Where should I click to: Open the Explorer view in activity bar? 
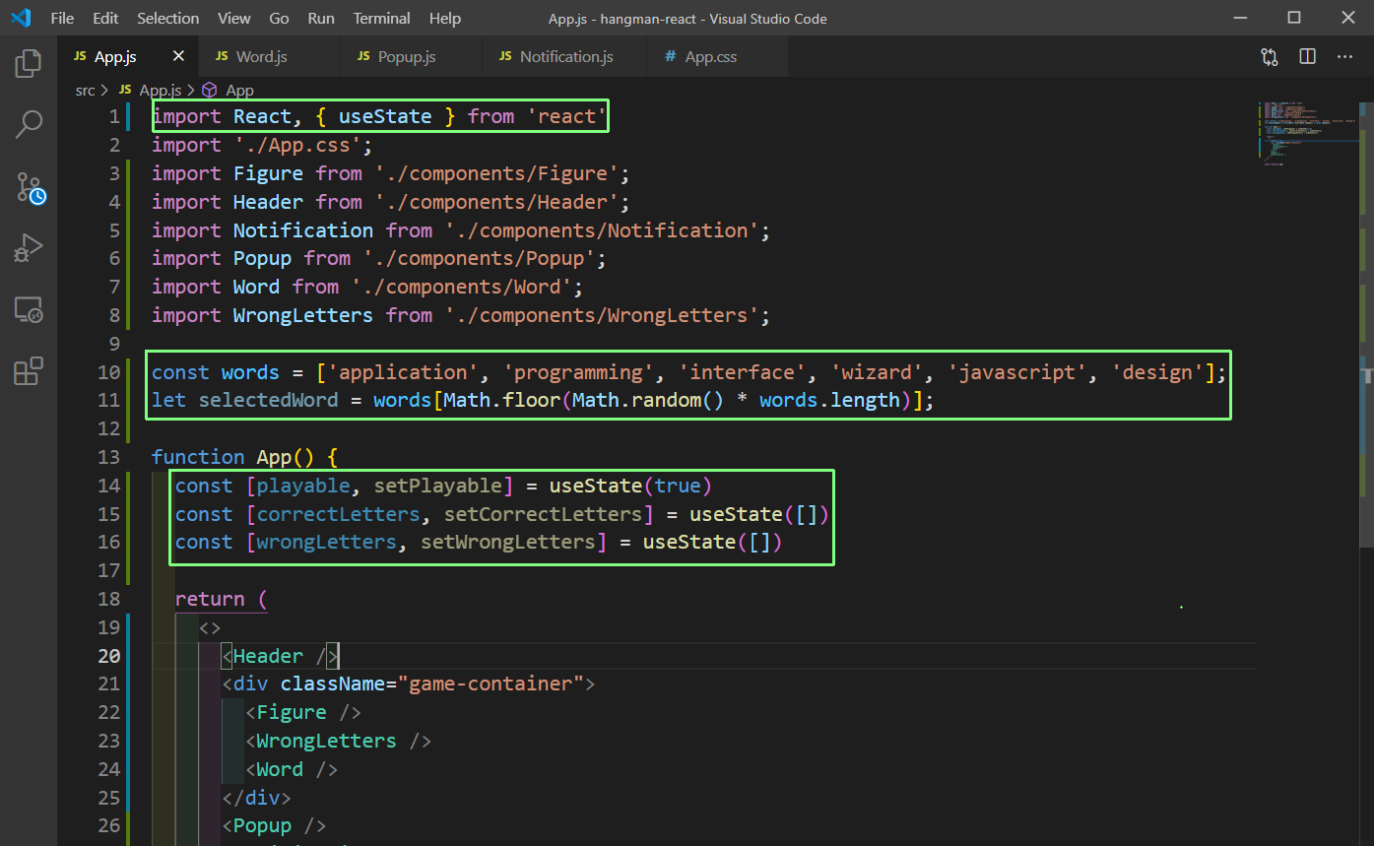pyautogui.click(x=29, y=64)
